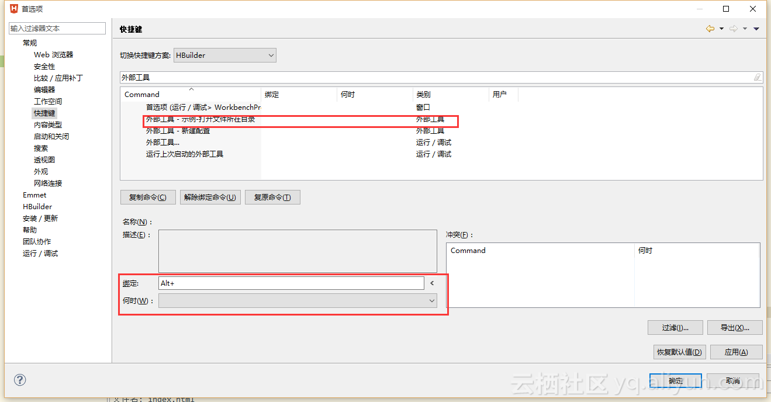Click the 何时 header in the 冲突 table
The height and width of the screenshot is (402, 771).
coord(697,250)
